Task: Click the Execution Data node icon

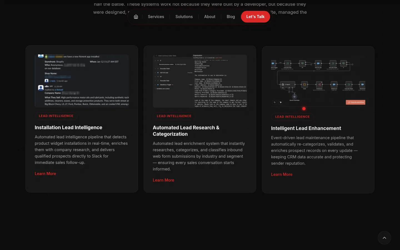Action: pos(287,63)
